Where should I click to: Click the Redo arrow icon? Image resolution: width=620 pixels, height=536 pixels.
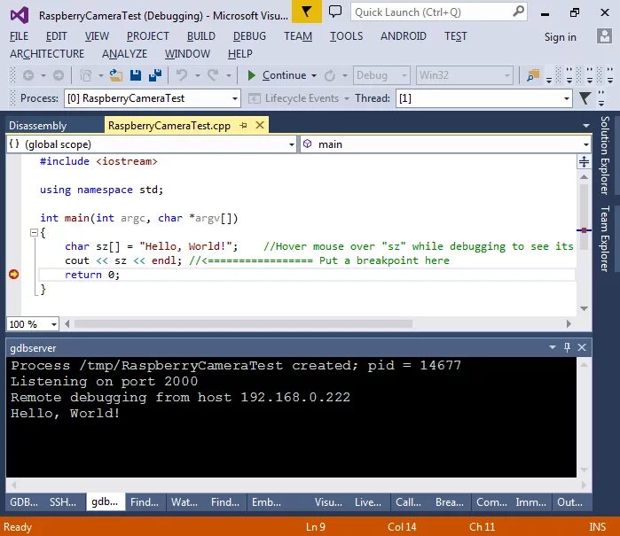click(213, 75)
